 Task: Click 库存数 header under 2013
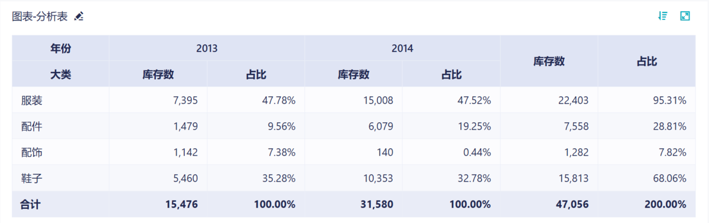158,74
